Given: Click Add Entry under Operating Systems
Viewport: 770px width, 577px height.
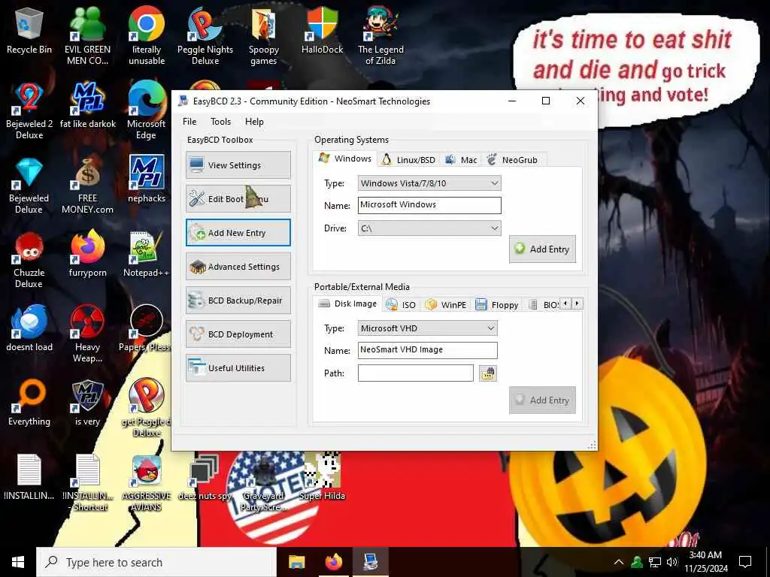Looking at the screenshot, I should (542, 249).
